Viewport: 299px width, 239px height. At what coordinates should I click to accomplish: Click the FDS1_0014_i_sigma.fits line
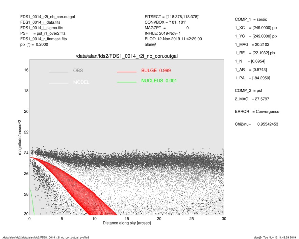pos(42,28)
